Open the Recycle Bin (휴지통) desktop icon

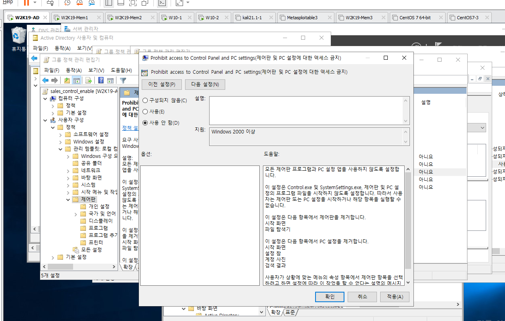(18, 39)
